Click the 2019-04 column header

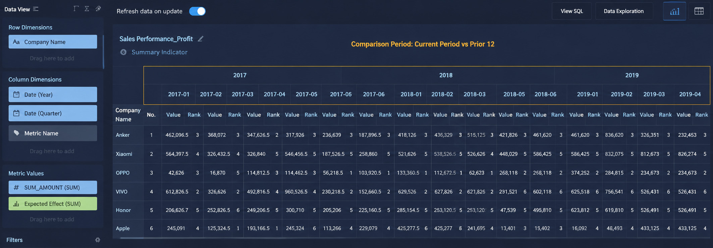click(690, 94)
